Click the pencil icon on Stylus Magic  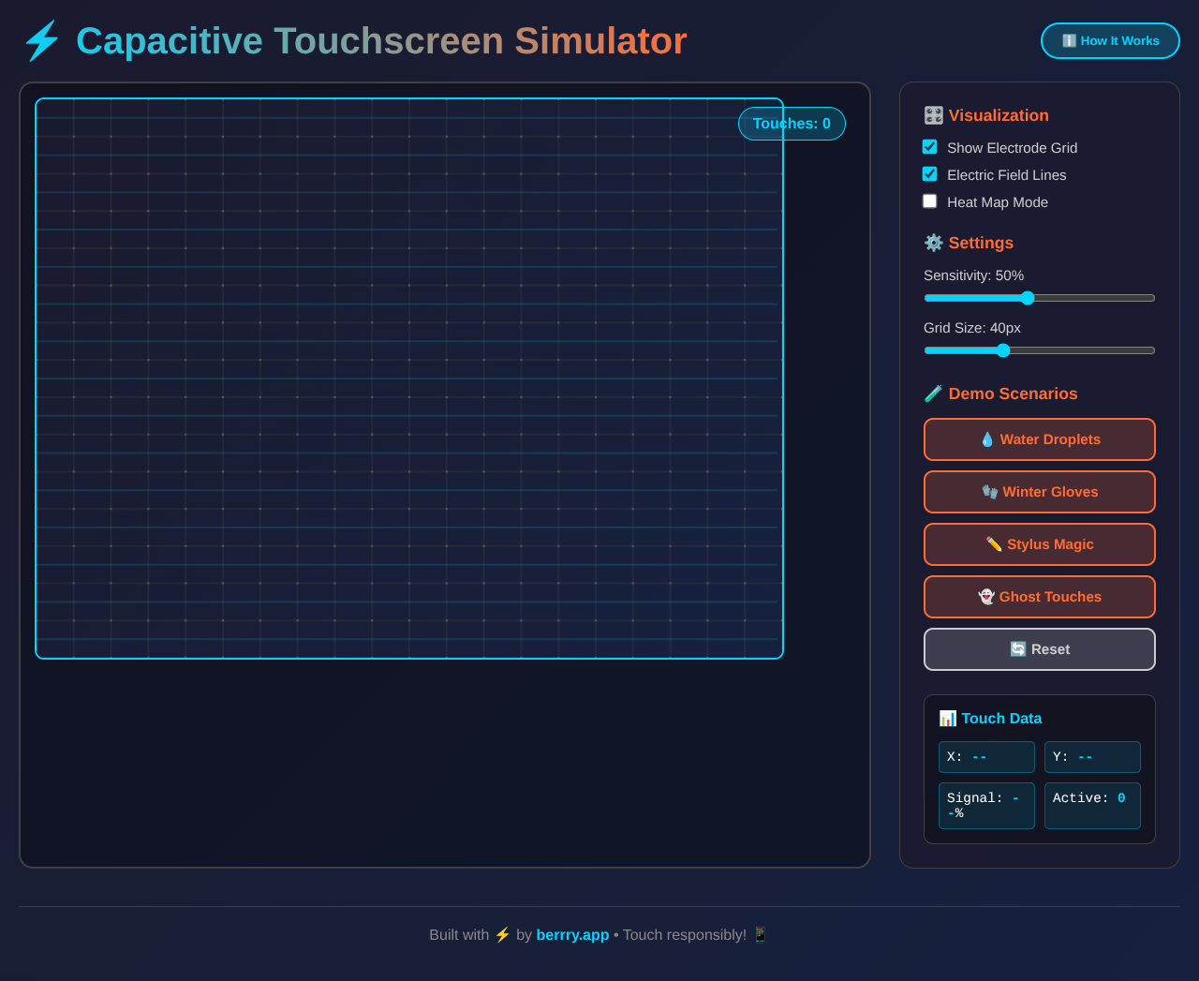coord(995,543)
